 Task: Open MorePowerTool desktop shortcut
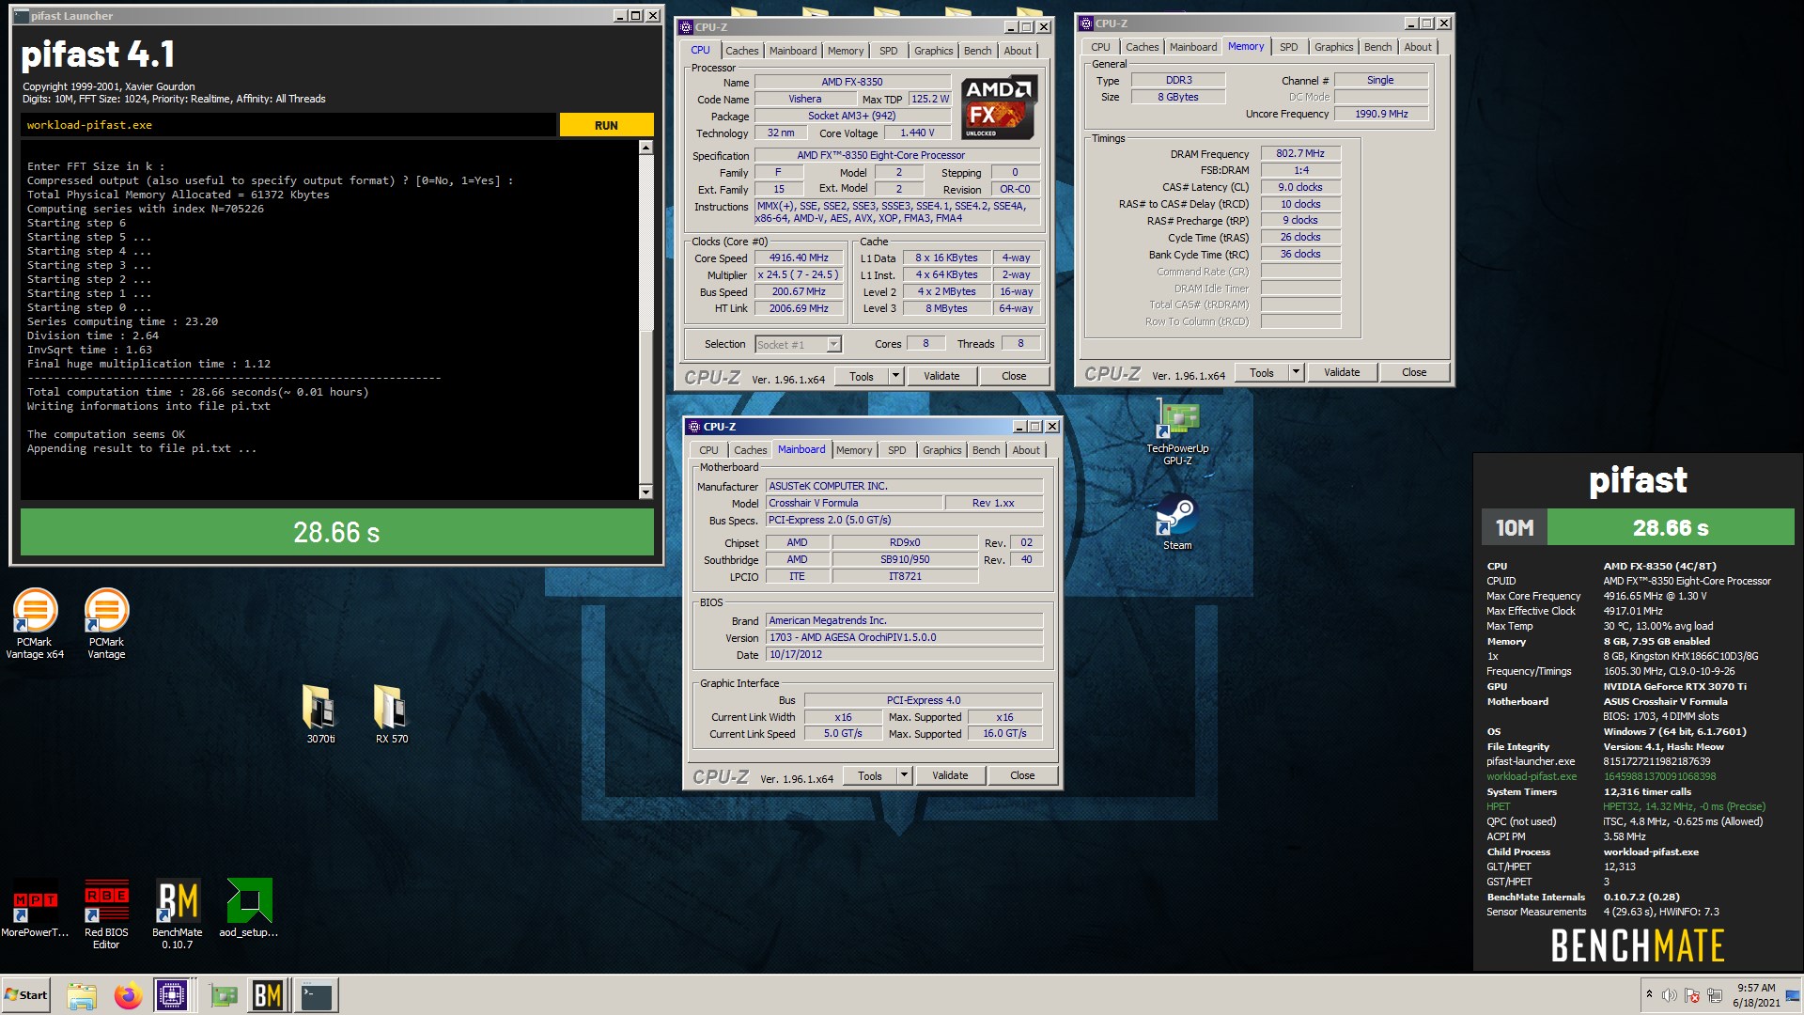point(35,909)
